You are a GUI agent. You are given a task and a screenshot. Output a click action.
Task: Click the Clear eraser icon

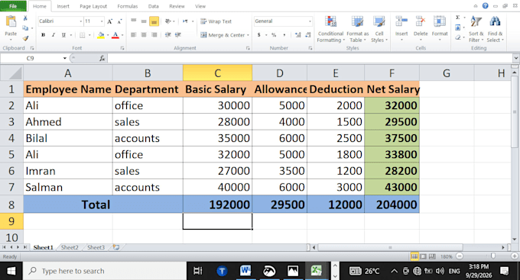[457, 37]
